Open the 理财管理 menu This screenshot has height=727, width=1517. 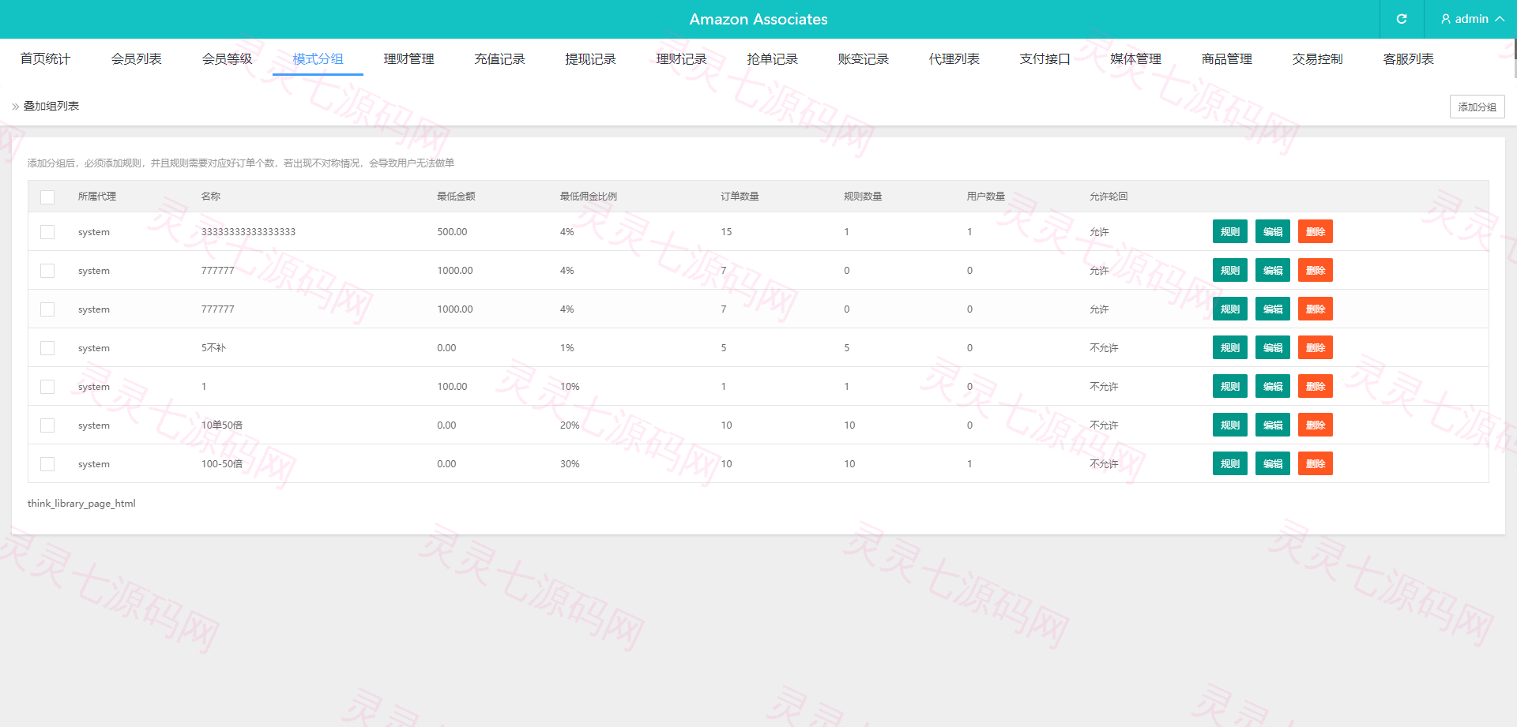tap(408, 58)
